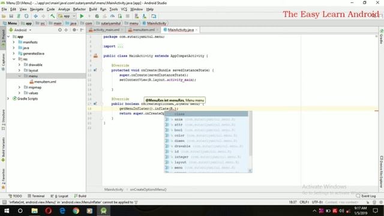The width and height of the screenshot is (384, 216).
Task: Click the Save All toolbar icon
Action: coord(11,16)
